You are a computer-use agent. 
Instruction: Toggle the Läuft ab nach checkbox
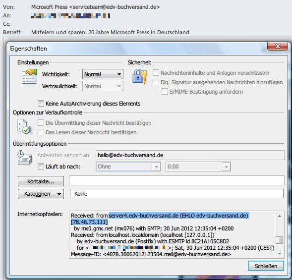tap(41, 166)
